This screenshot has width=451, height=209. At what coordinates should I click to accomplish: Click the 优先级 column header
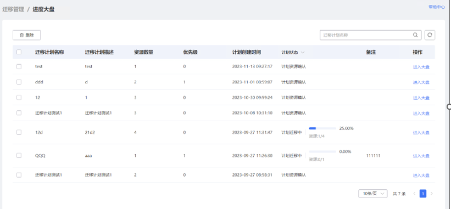coord(191,52)
